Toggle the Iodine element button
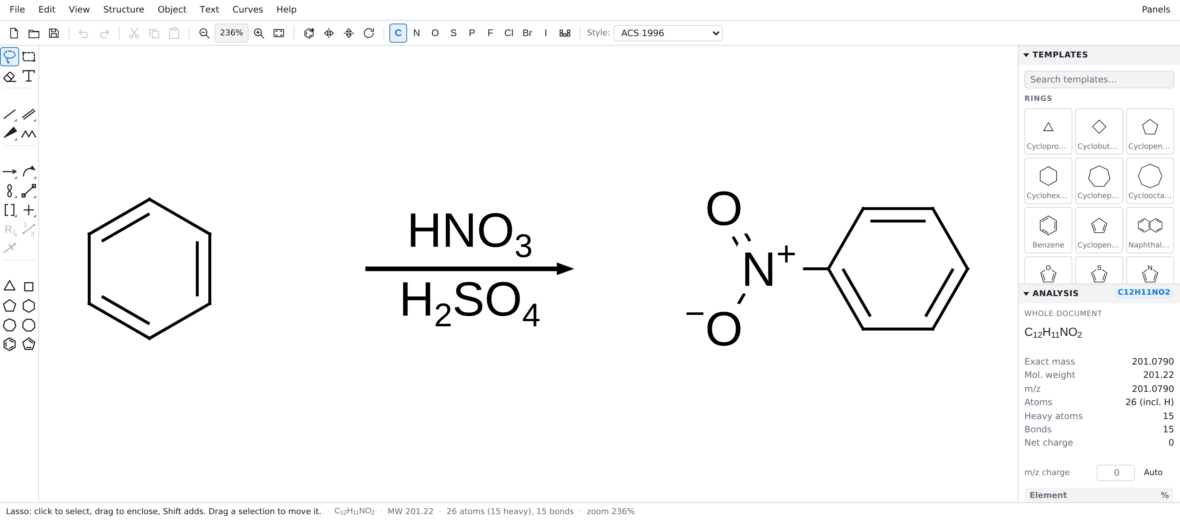This screenshot has width=1180, height=520. coord(546,33)
